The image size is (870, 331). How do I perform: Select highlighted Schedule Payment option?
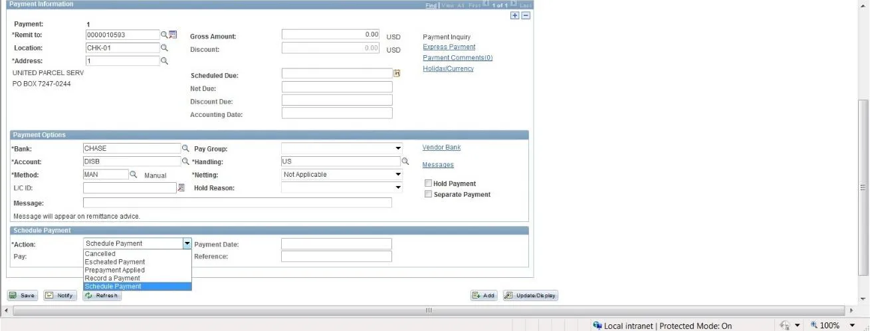click(138, 286)
